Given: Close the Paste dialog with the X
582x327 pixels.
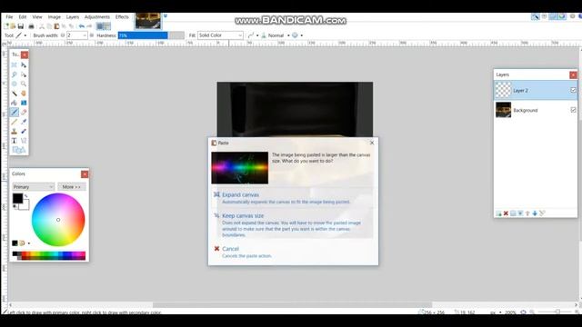Looking at the screenshot, I should (372, 143).
